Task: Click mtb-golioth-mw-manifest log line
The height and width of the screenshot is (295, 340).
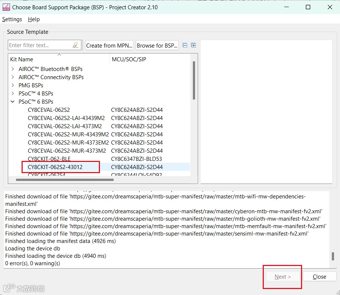Action: click(163, 219)
